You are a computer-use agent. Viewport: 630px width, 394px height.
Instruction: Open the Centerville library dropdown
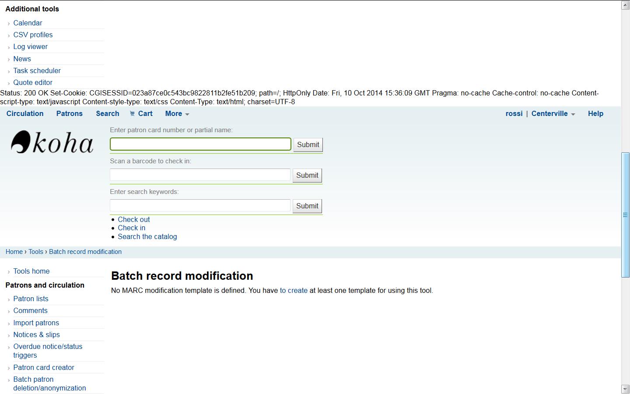(553, 113)
